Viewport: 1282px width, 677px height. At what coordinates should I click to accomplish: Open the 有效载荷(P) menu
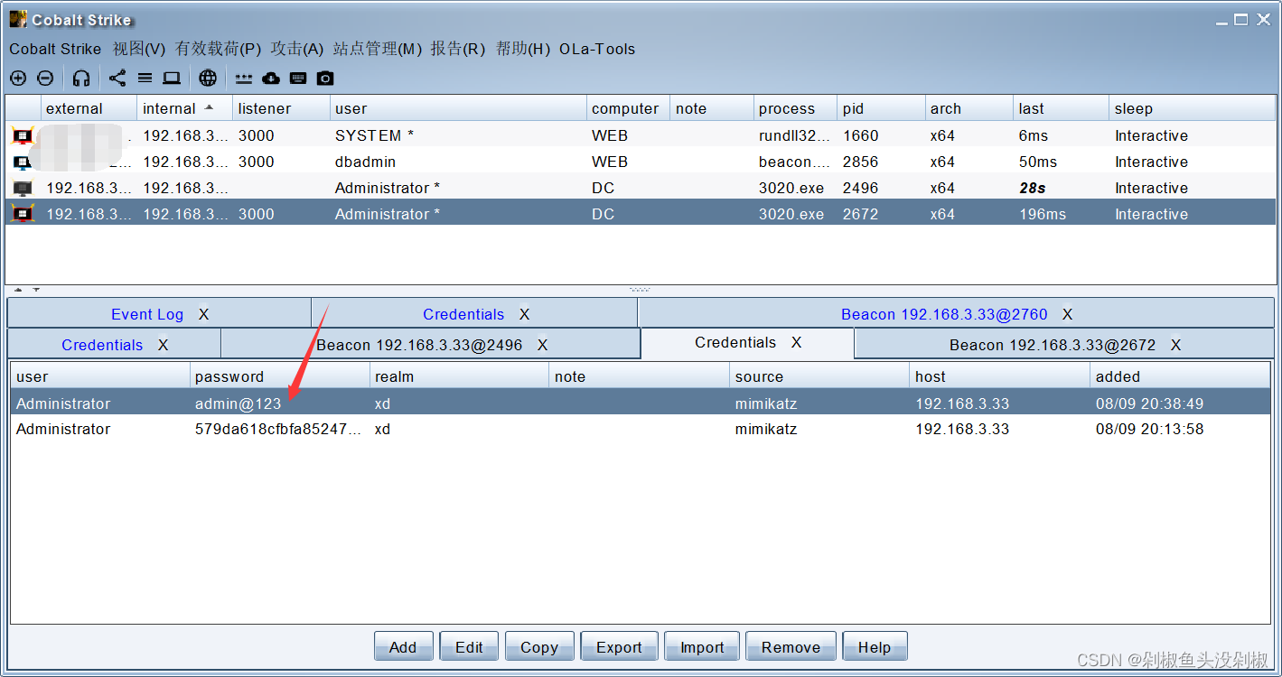[218, 49]
